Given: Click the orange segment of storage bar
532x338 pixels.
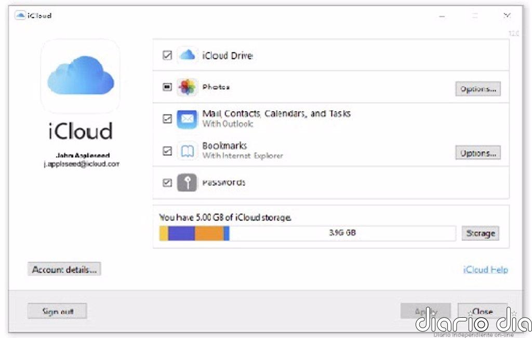Looking at the screenshot, I should click(209, 233).
